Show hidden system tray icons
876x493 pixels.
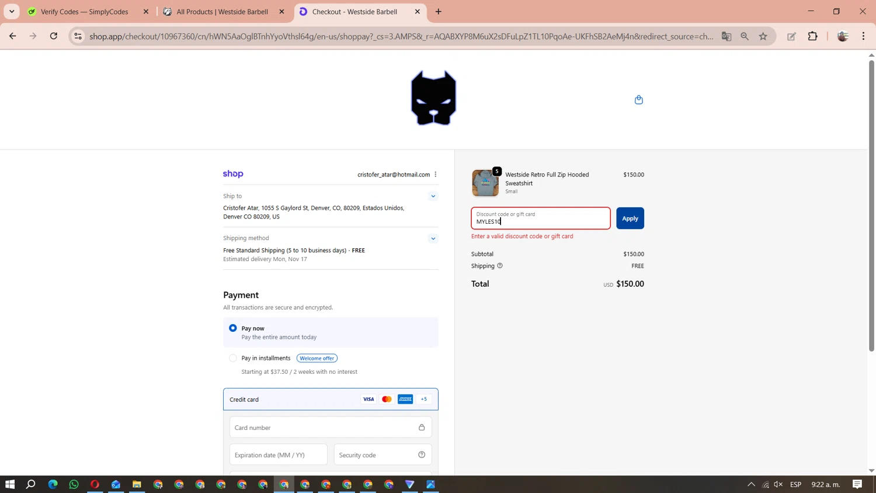coord(751,484)
